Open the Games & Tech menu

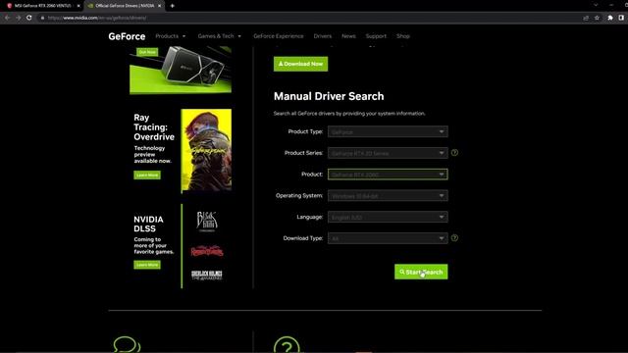coord(219,36)
